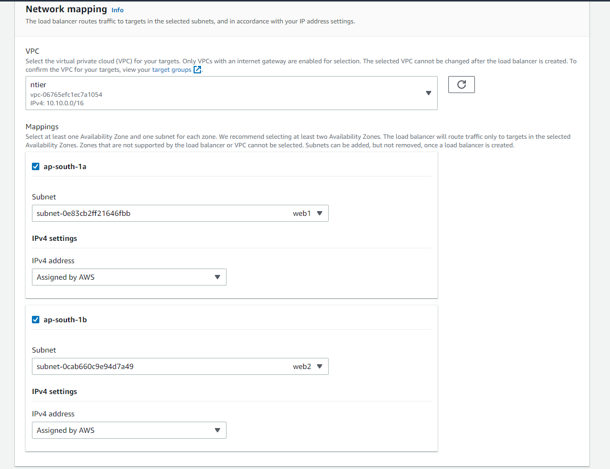Expand IPv4 address dropdown under ap-south-1b
Image resolution: width=610 pixels, height=469 pixels.
pos(129,431)
